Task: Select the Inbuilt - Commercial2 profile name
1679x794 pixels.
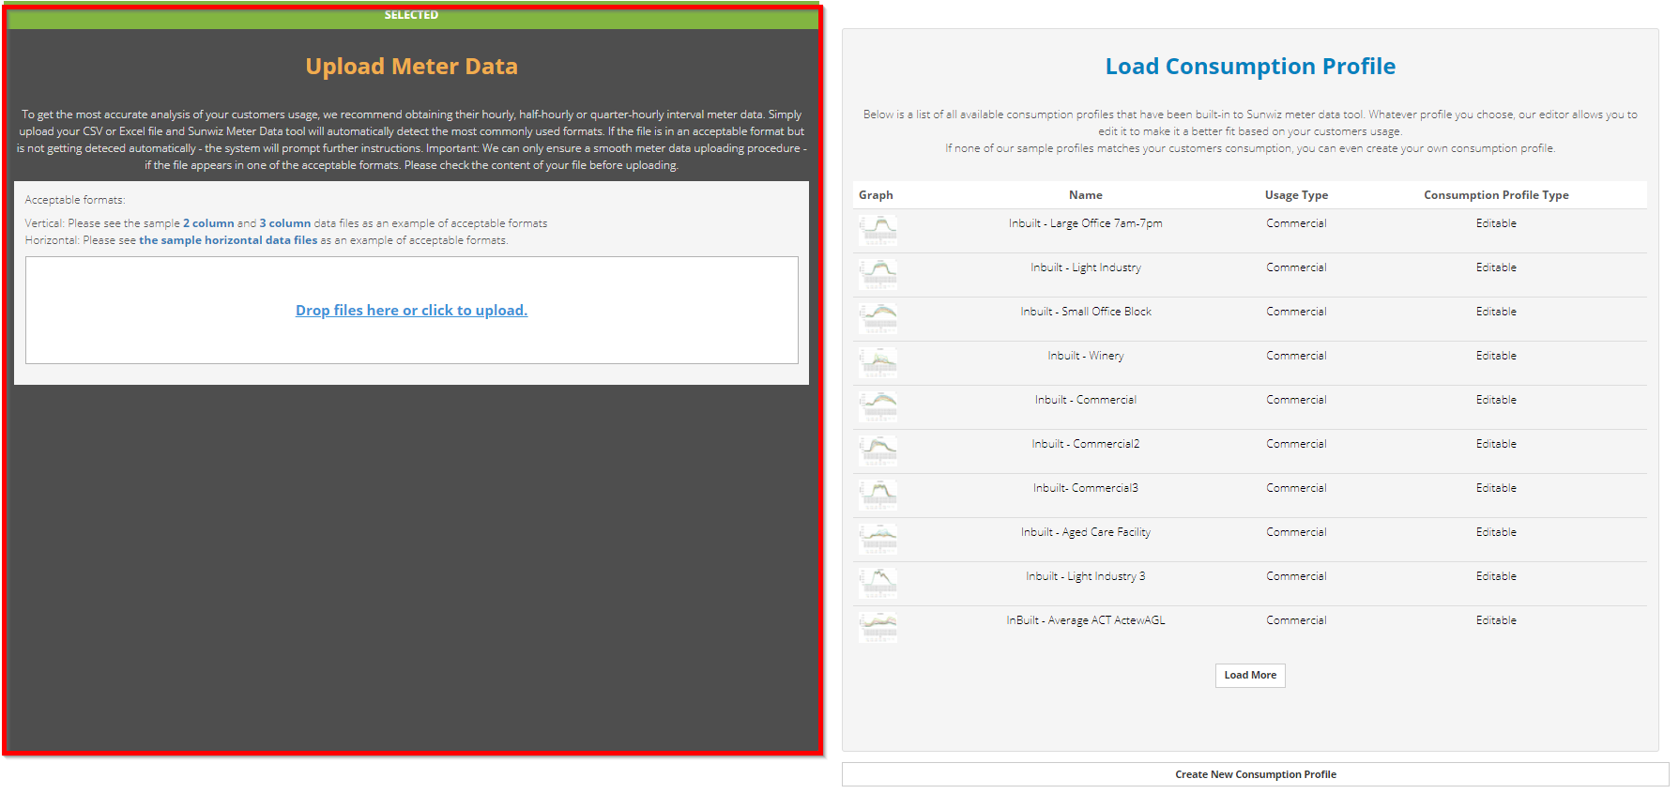Action: pos(1086,444)
